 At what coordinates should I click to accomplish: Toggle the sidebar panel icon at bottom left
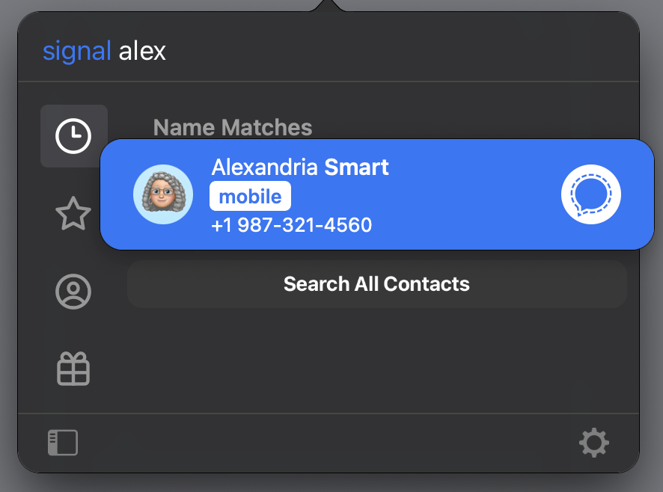click(x=63, y=443)
